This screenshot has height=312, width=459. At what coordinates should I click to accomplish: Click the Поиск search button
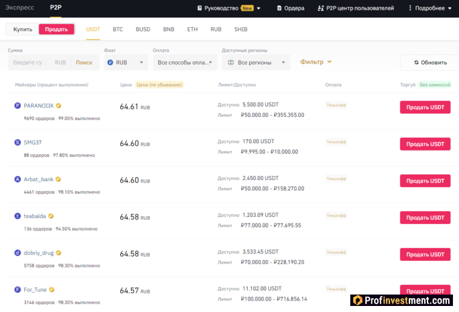(84, 63)
